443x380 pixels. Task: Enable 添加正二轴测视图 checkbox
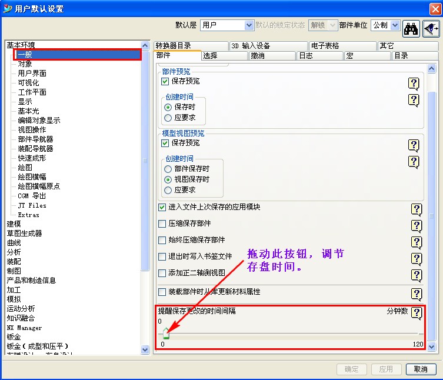tap(162, 273)
